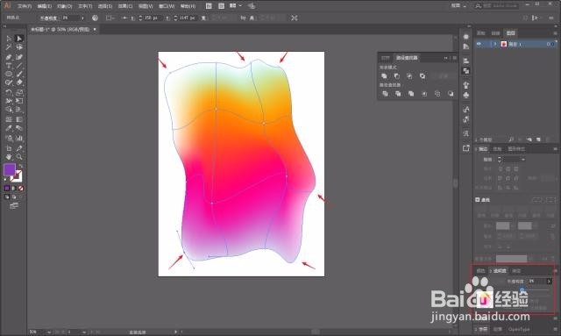
Task: Click the search field at top right
Action: pyautogui.click(x=497, y=6)
